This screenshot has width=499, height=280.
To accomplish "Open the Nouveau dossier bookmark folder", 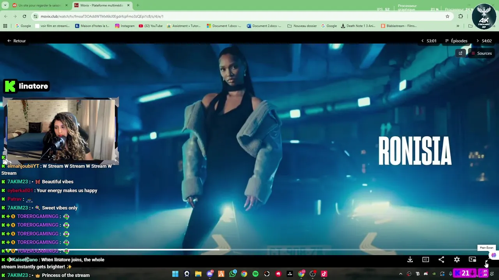I will click(302, 26).
